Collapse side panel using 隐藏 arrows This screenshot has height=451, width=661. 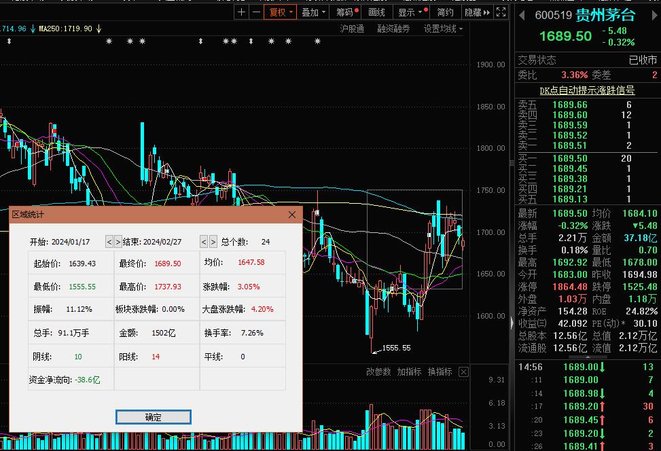(x=477, y=12)
